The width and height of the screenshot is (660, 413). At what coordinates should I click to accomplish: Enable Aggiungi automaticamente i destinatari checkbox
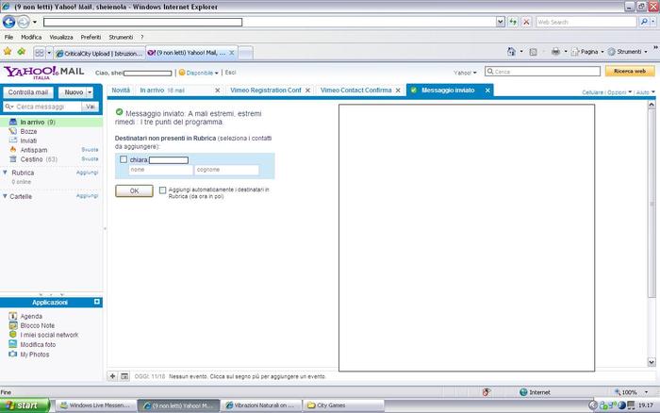(x=162, y=190)
